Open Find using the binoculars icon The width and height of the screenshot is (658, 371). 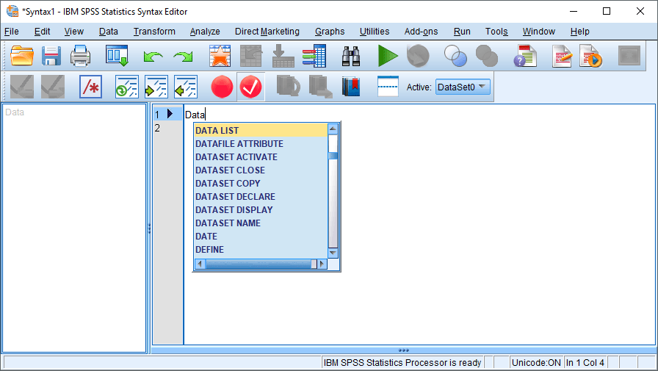[x=352, y=56]
